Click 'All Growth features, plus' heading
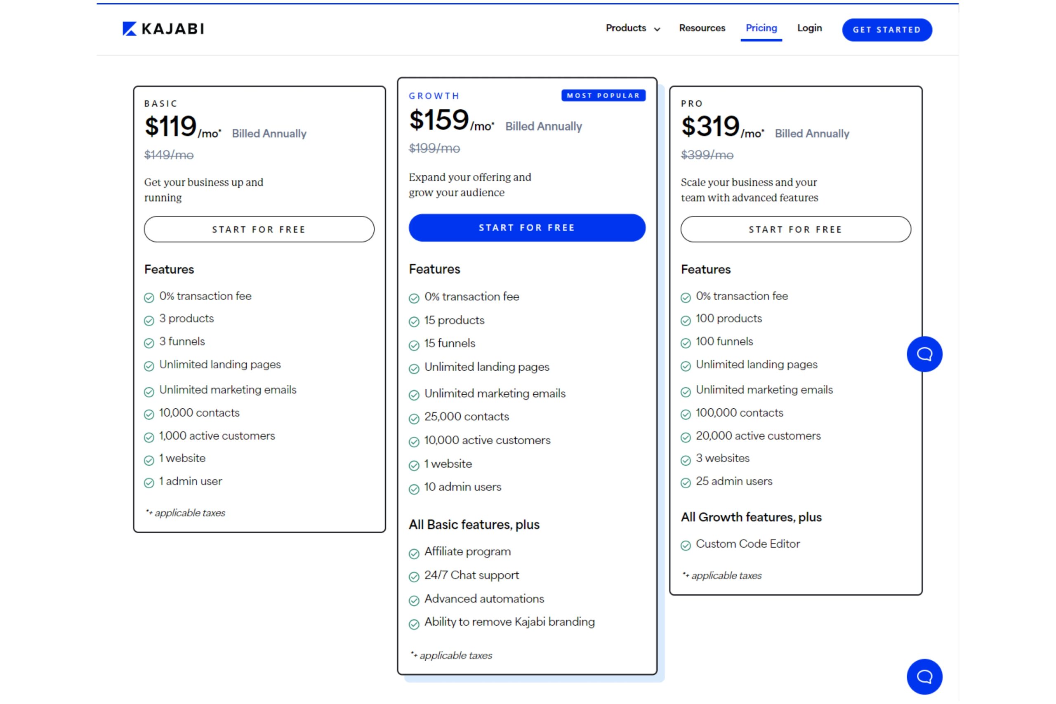Viewport: 1056px width, 704px height. (751, 517)
